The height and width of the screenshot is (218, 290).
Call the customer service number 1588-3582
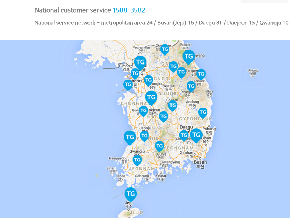click(129, 10)
